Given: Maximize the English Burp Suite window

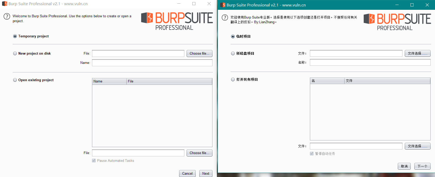Looking at the screenshot, I should tap(194, 4).
